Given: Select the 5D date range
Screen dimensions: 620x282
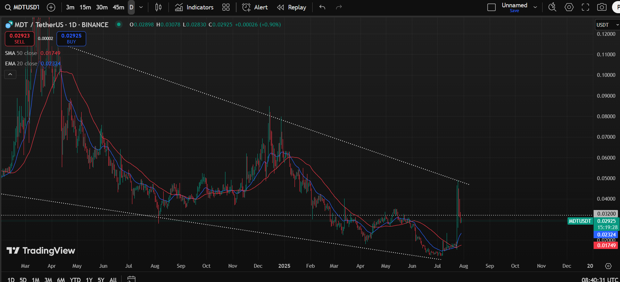Looking at the screenshot, I should point(23,280).
